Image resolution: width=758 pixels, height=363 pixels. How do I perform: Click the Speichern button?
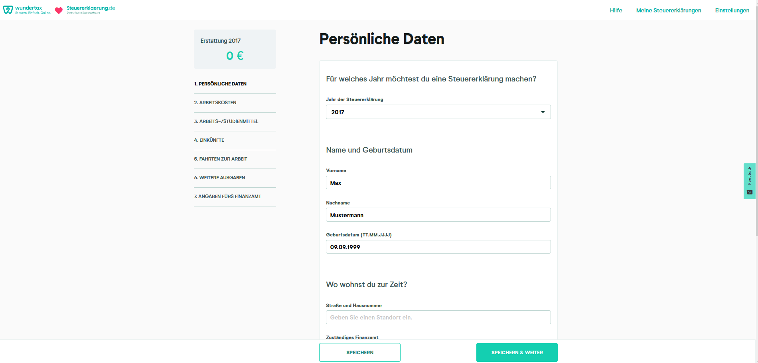(359, 352)
